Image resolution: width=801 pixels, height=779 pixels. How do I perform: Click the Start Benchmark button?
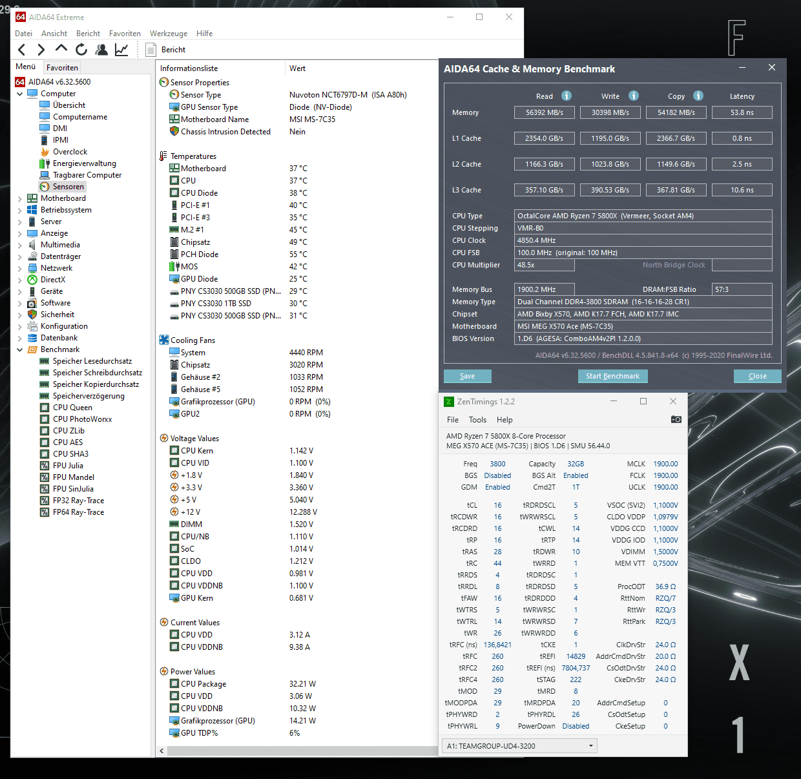pos(612,376)
